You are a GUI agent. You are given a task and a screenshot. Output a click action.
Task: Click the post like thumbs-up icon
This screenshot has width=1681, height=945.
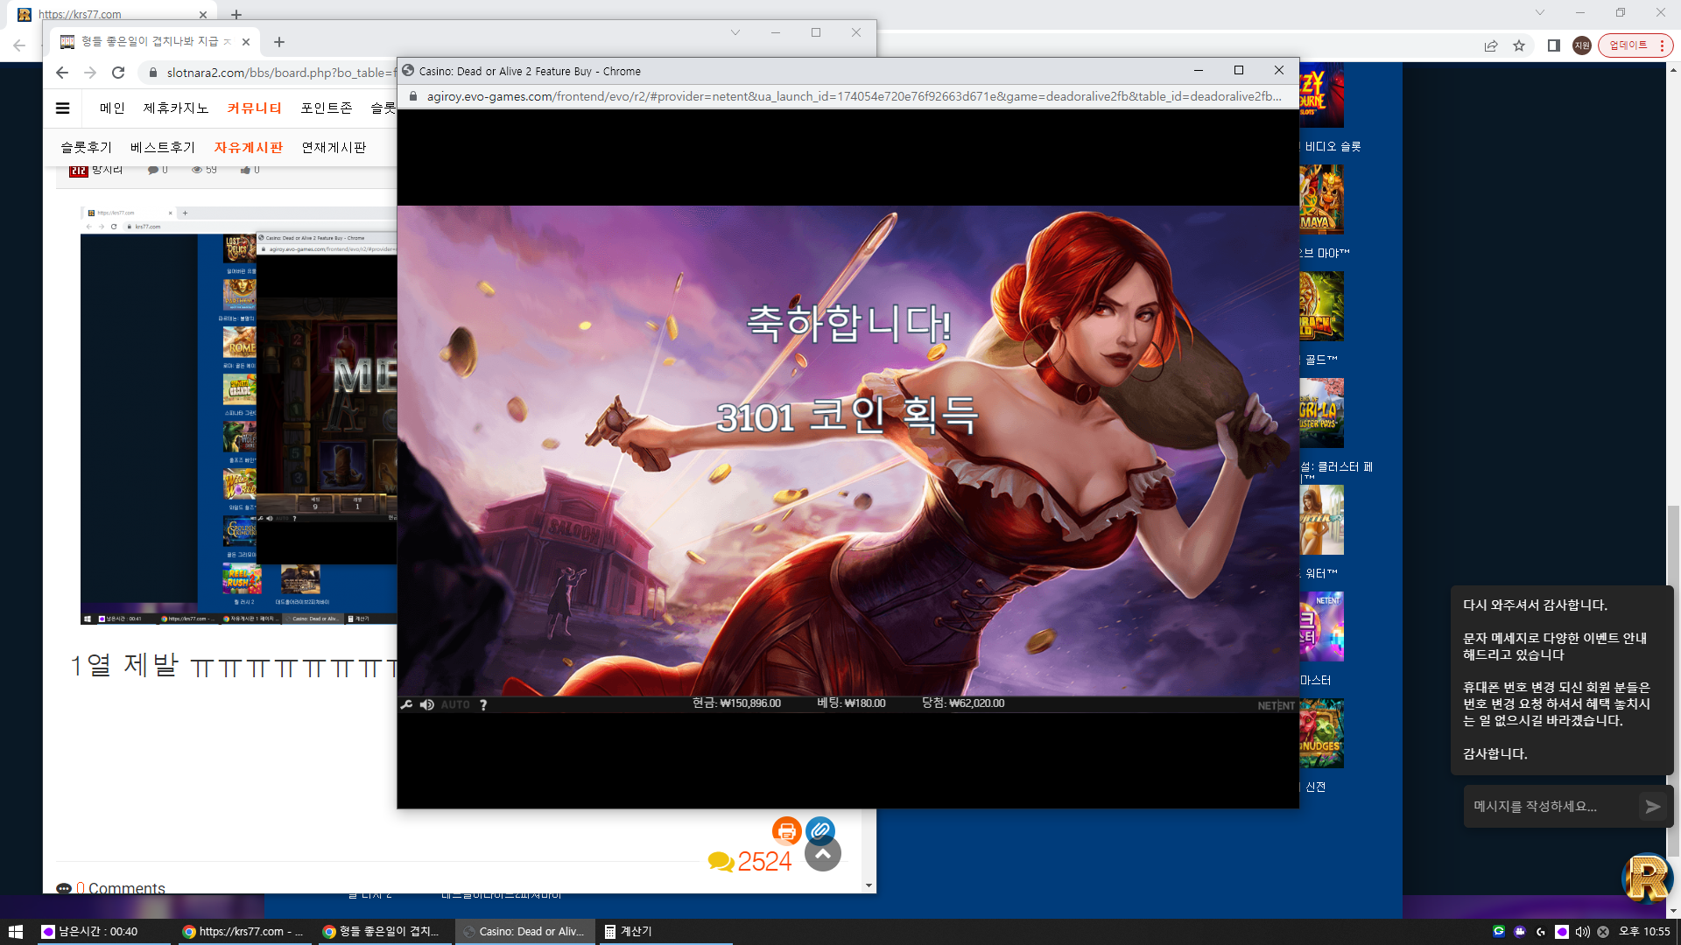pos(245,170)
